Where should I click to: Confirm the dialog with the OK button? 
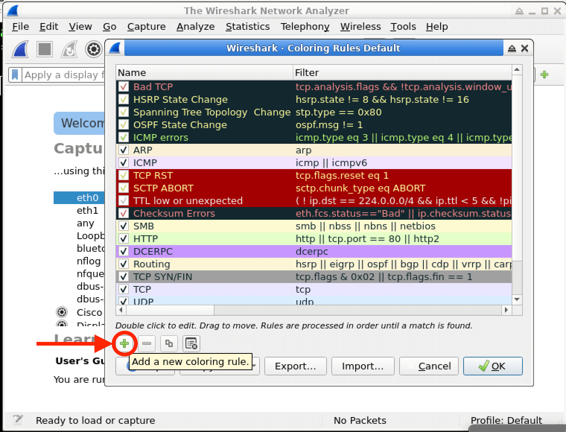[493, 366]
